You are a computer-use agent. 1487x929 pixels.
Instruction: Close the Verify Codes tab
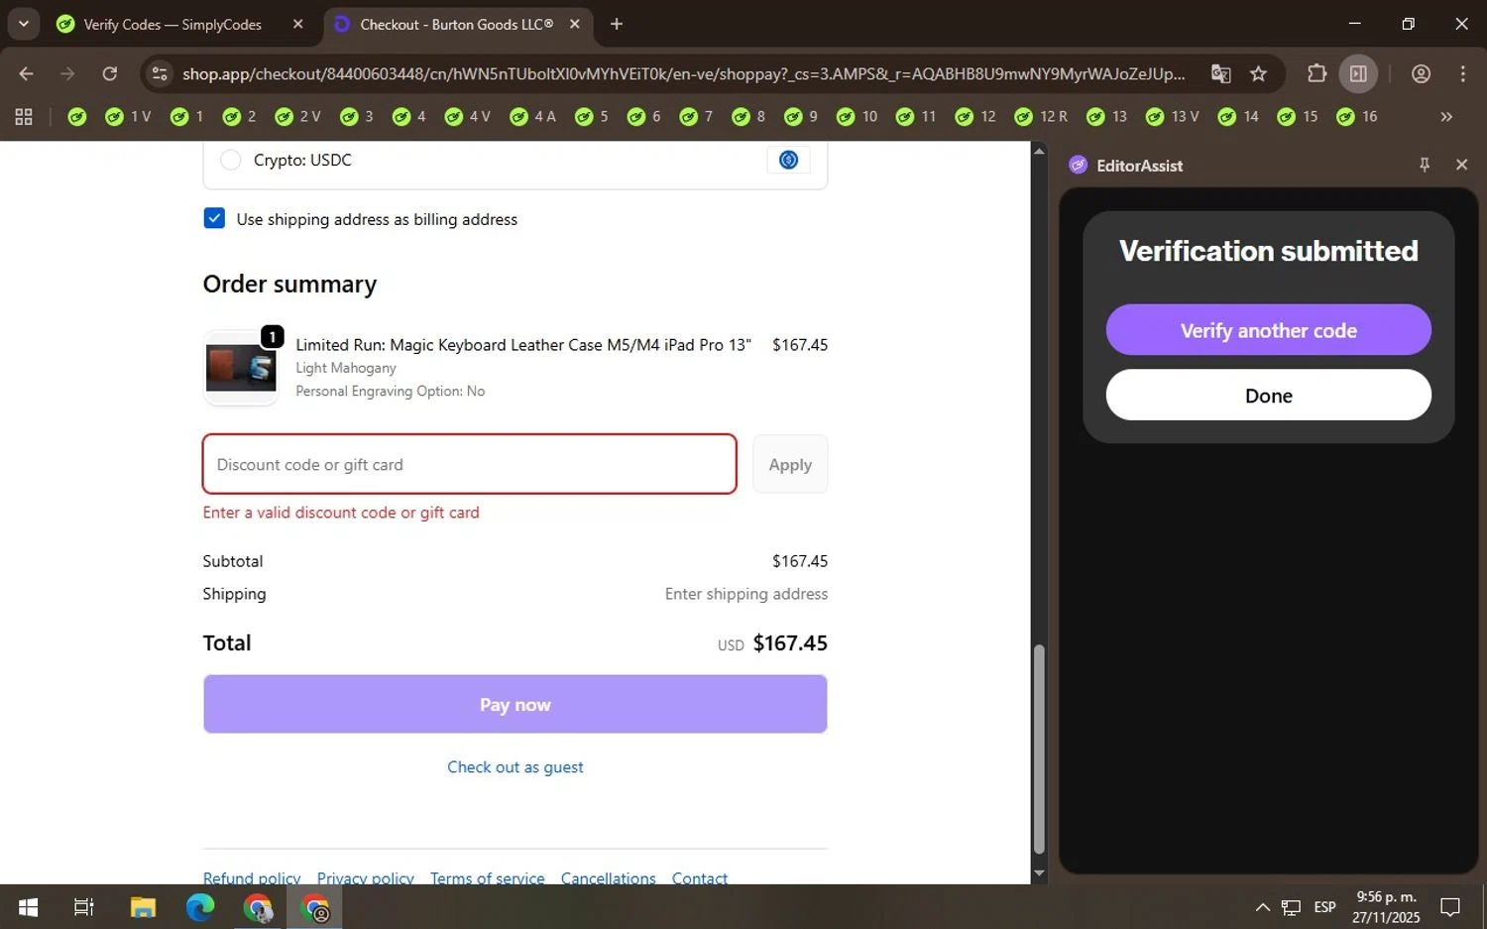(x=297, y=24)
